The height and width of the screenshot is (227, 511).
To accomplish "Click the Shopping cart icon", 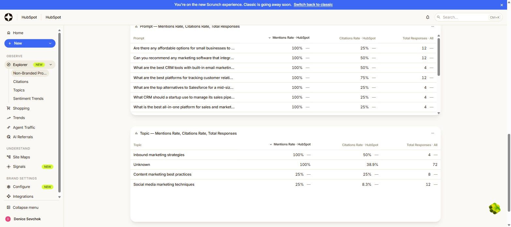I will [8, 108].
